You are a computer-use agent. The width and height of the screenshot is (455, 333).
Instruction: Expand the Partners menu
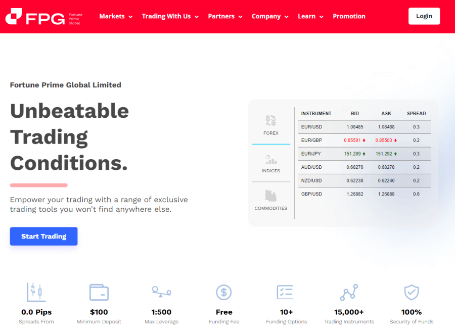tap(225, 16)
